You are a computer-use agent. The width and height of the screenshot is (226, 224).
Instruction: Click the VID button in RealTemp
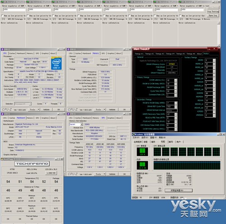point(51,173)
